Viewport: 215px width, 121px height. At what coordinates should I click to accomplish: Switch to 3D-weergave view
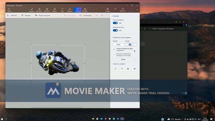coord(86,15)
